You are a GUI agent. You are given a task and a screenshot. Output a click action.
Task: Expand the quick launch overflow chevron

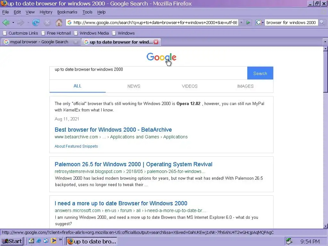(61, 239)
